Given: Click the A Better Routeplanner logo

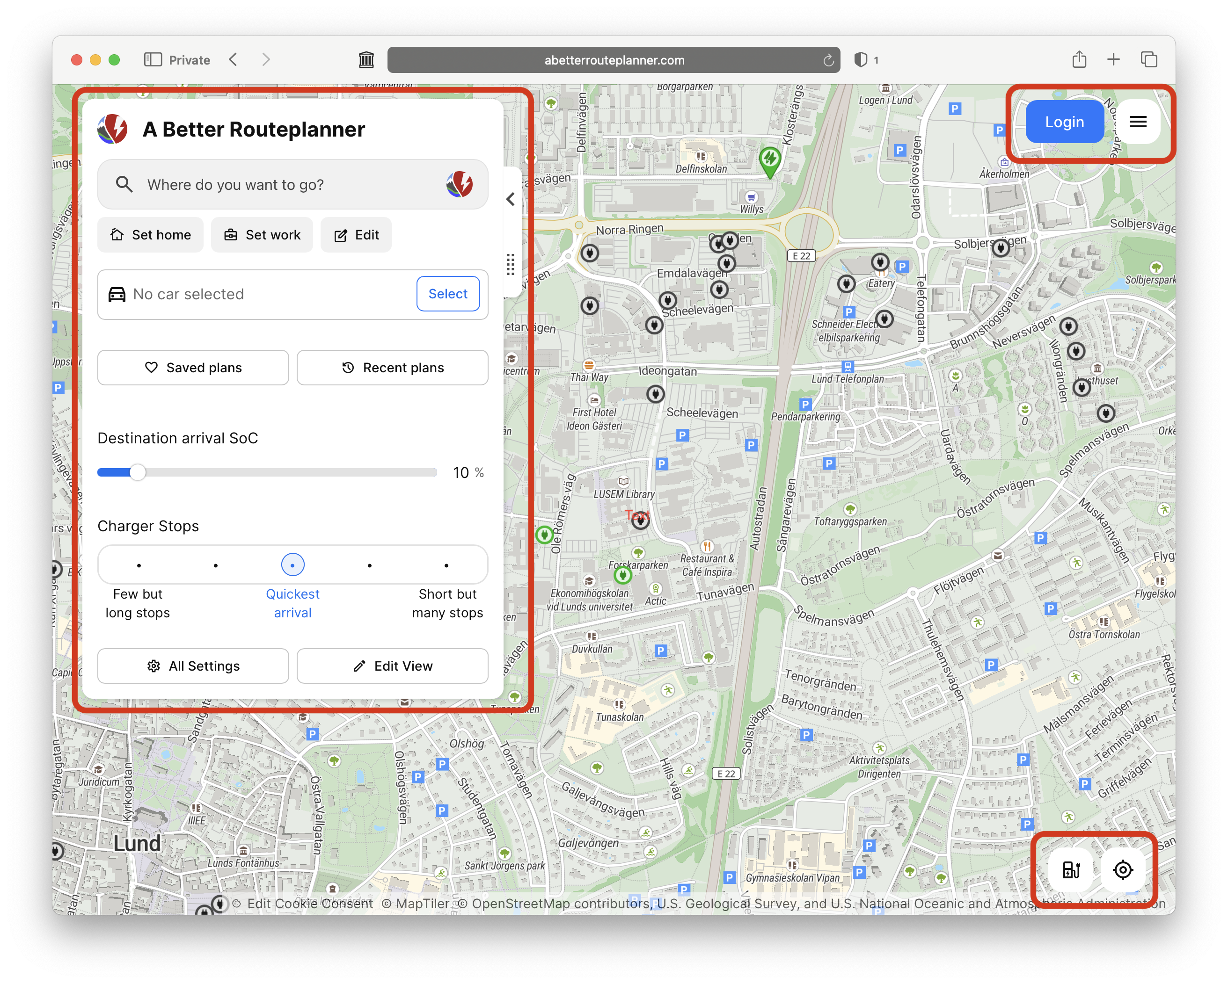Looking at the screenshot, I should (x=112, y=129).
